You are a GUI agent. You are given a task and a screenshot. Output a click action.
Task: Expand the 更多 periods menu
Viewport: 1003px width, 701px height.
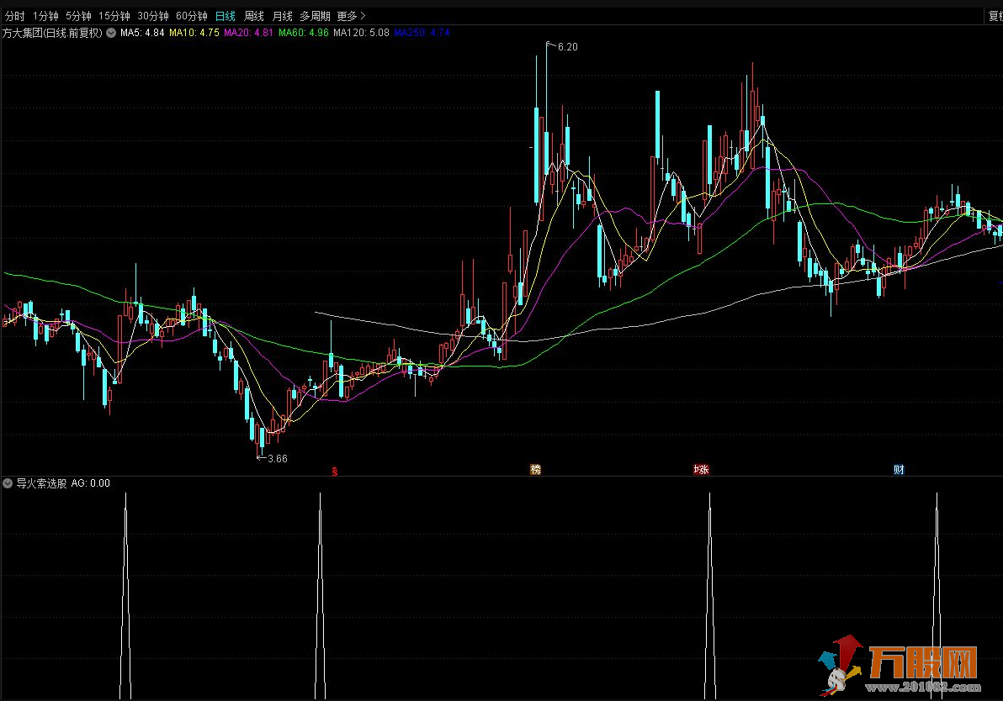point(351,16)
